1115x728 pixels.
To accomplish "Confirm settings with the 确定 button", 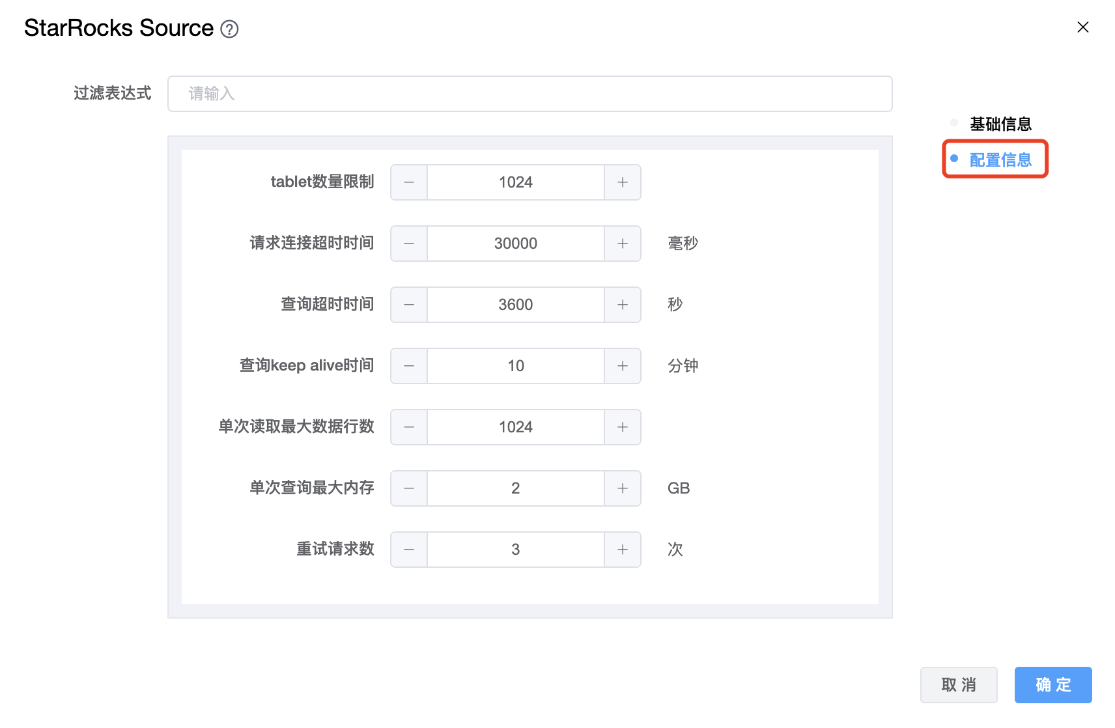I will coord(1052,685).
